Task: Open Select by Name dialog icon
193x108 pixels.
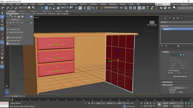Action: [x=33, y=8]
